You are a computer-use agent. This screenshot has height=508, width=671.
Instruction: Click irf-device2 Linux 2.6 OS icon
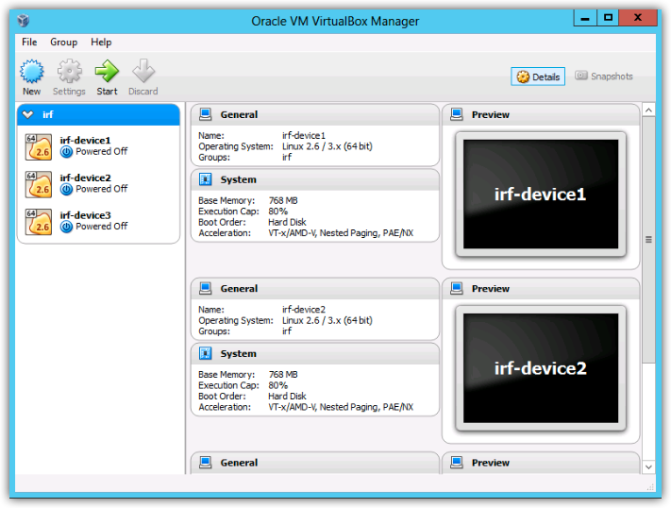point(39,184)
